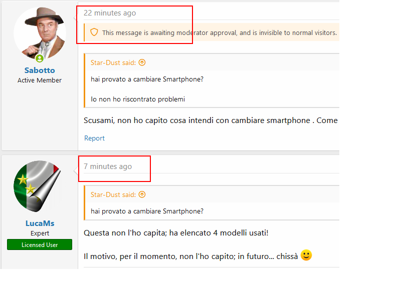Click "Star-Dust said:" in LucaMs's post
The width and height of the screenshot is (401, 300).
(113, 194)
